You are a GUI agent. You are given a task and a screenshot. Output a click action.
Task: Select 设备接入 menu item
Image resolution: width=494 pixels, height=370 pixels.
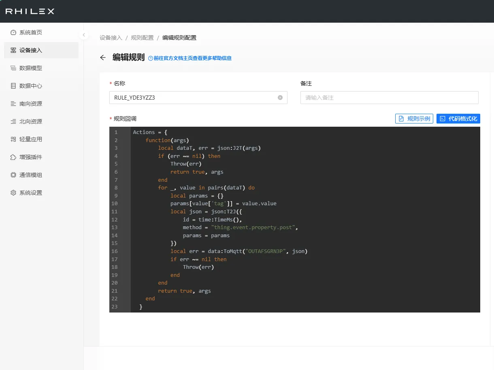coord(41,50)
